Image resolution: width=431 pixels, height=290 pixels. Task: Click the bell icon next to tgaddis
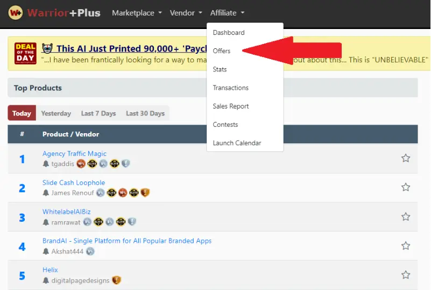point(46,164)
